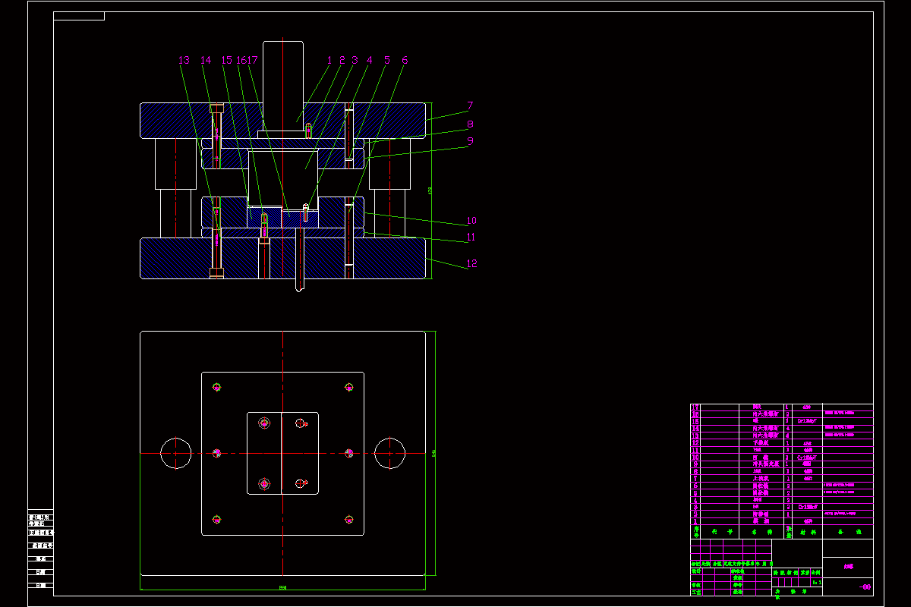Select callout number 6 above the section view
The height and width of the screenshot is (607, 911).
405,59
